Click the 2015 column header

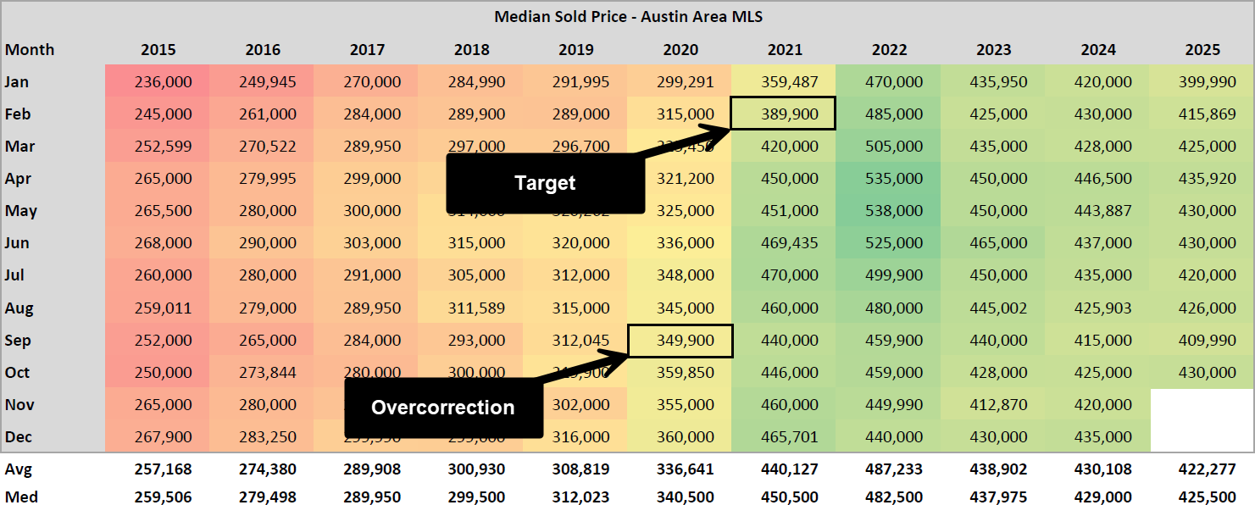[158, 50]
